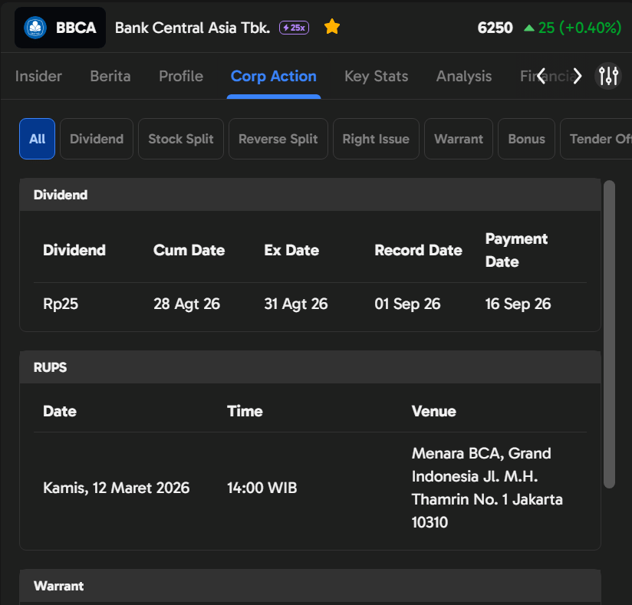Select the All filter chip
Image resolution: width=632 pixels, height=605 pixels.
point(37,139)
